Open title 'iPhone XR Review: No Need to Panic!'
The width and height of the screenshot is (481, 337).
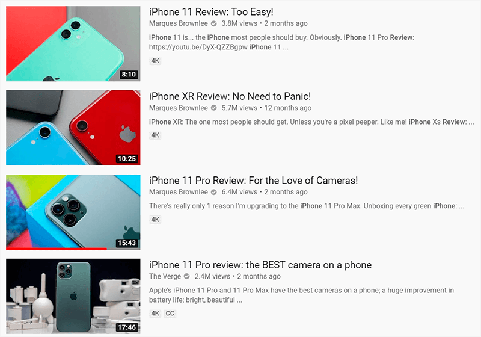click(230, 96)
